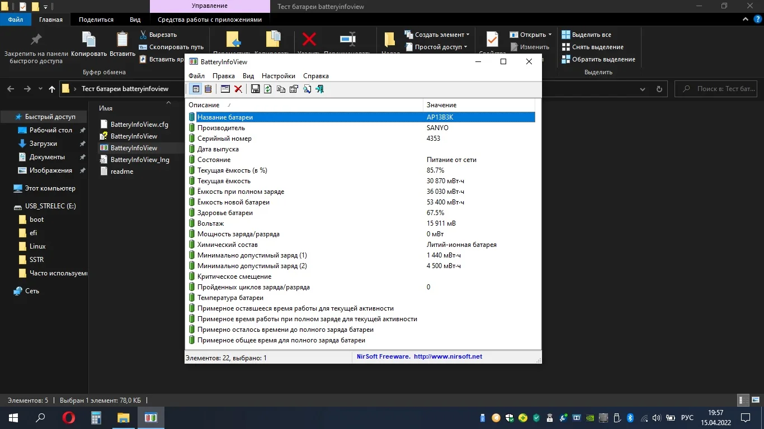Save selected items with the floppy disk icon
Viewport: 764px width, 429px height.
point(255,89)
